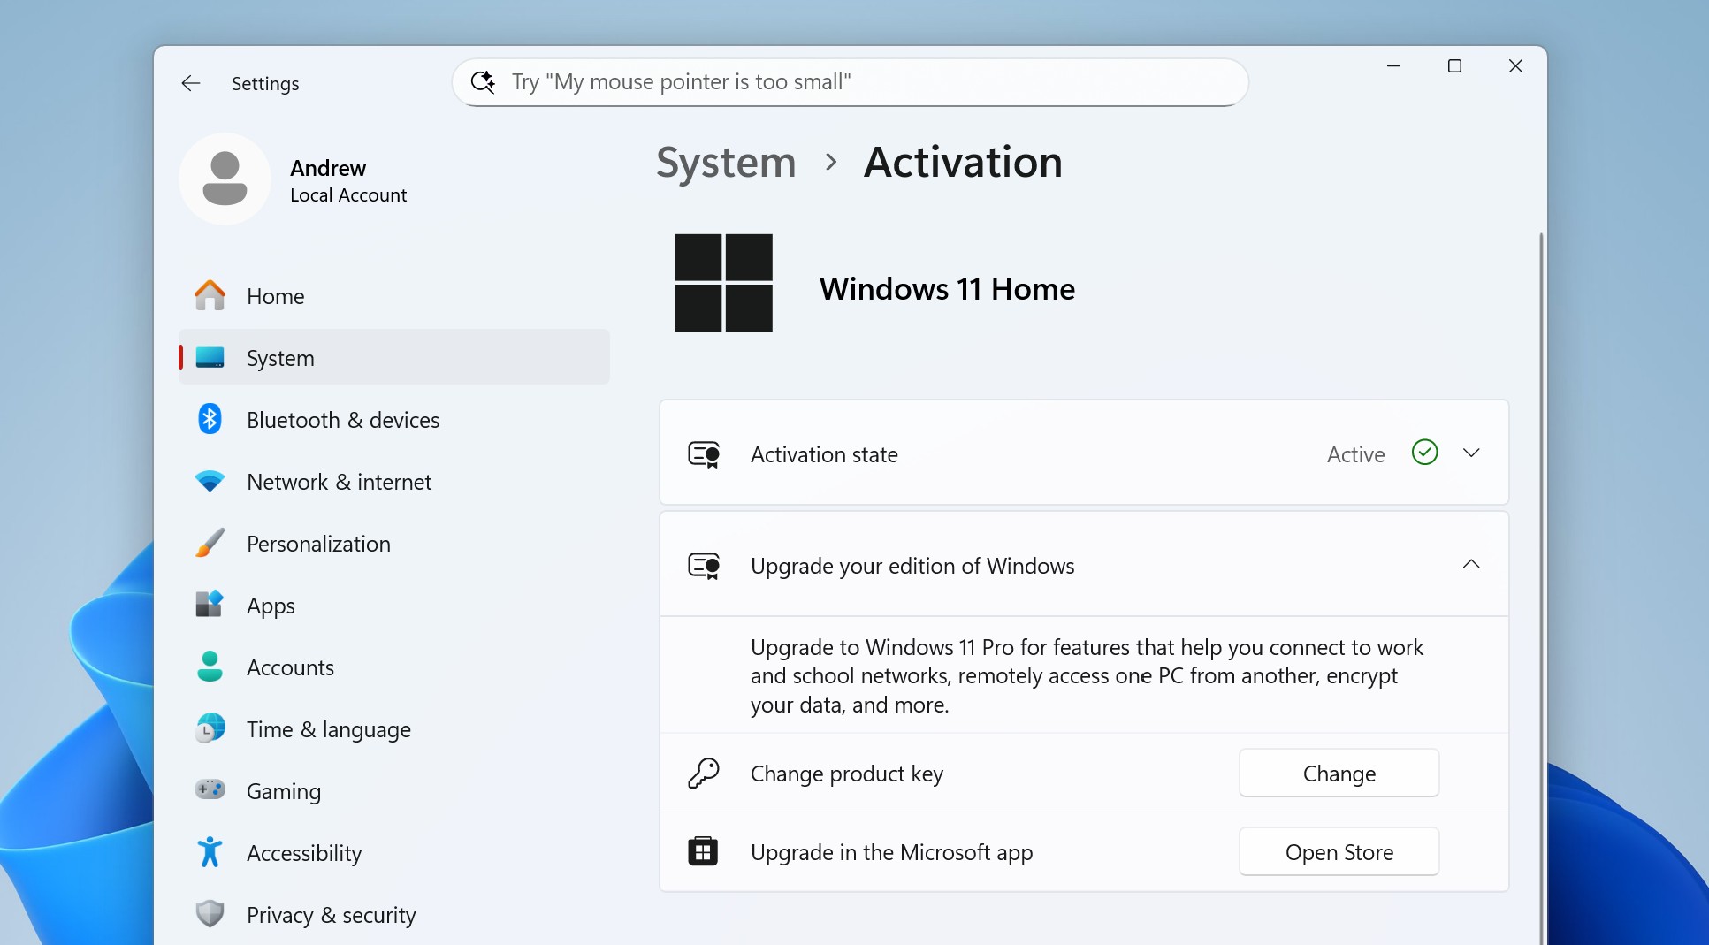
Task: Click the Microsoft Store icon next to Upgrade
Action: point(704,851)
